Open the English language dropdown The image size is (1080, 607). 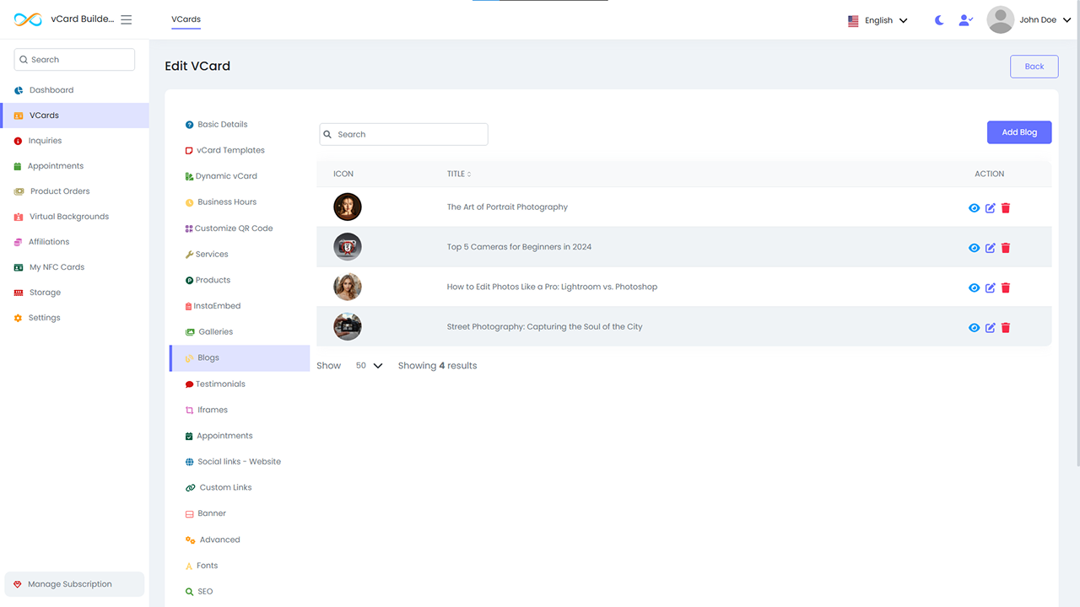[x=878, y=20]
